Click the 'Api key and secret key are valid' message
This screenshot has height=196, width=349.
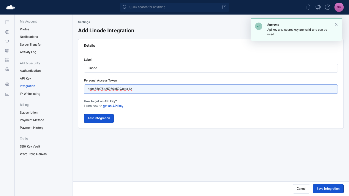tap(297, 32)
